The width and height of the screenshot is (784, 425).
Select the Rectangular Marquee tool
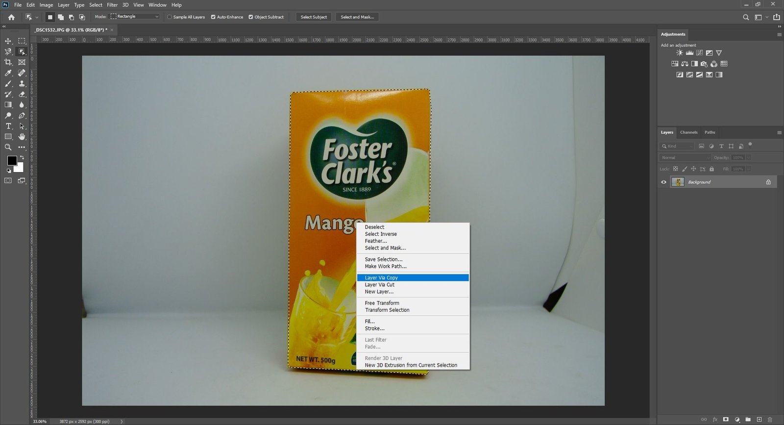[22, 41]
